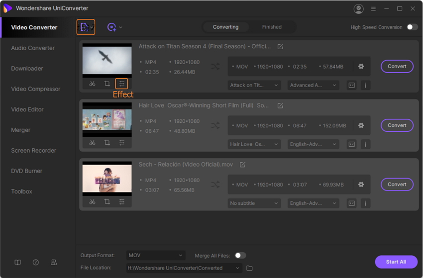The width and height of the screenshot is (423, 278).
Task: Open the user guide book icon
Action: (x=17, y=263)
